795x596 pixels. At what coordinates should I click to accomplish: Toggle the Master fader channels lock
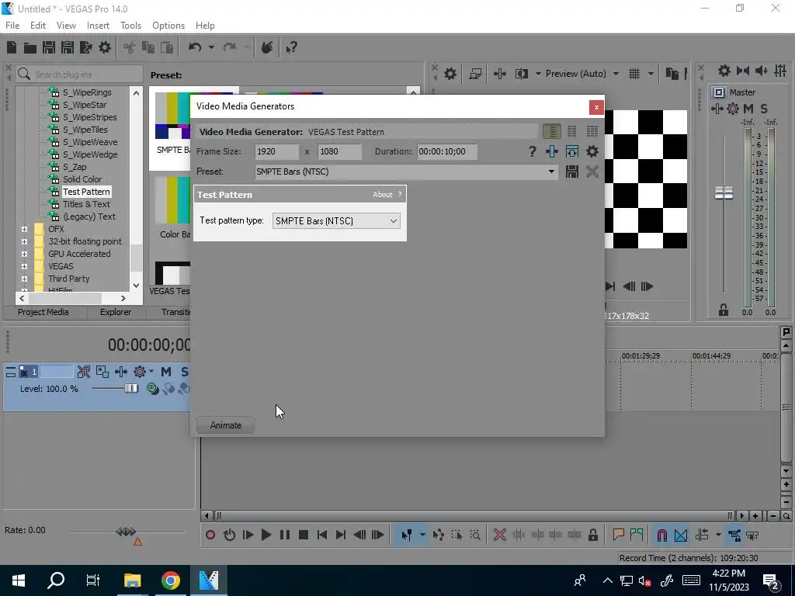coord(724,310)
